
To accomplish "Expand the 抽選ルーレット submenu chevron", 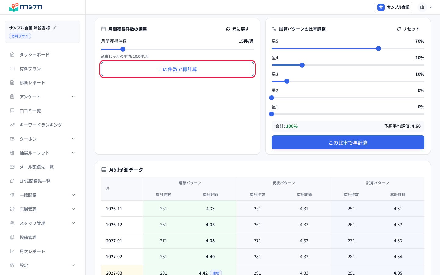I will (73, 153).
